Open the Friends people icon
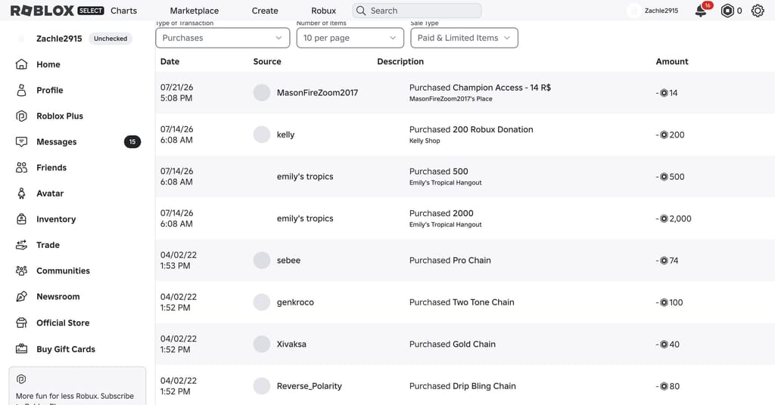 [x=21, y=168]
